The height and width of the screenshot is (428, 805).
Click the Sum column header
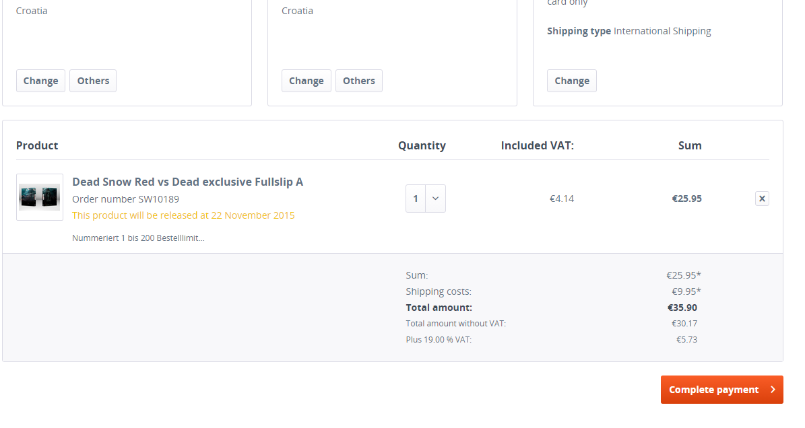(x=690, y=145)
